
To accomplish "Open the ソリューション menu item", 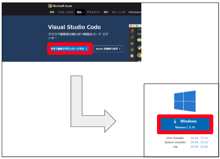I will pyautogui.click(x=66, y=12).
